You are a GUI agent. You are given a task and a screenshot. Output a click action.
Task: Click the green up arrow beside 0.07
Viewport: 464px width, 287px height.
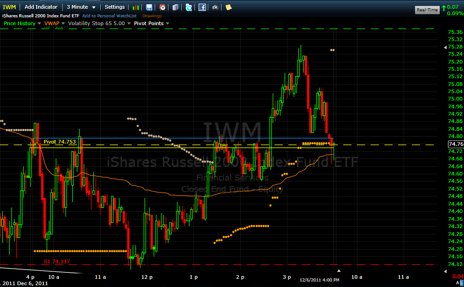pyautogui.click(x=443, y=8)
